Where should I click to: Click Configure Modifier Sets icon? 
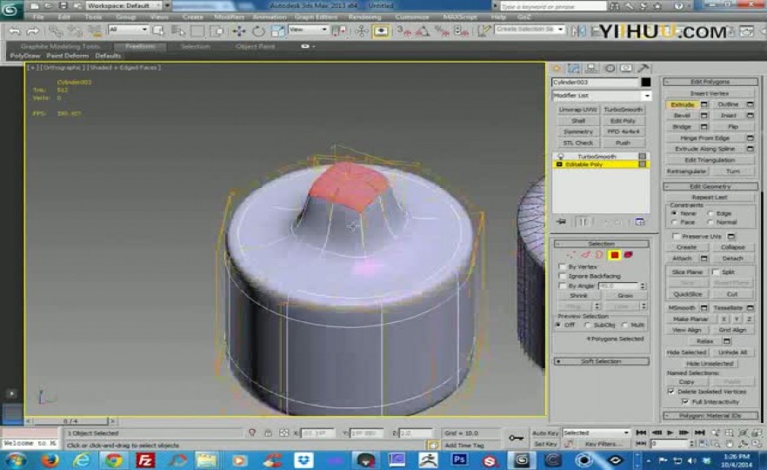tap(640, 222)
